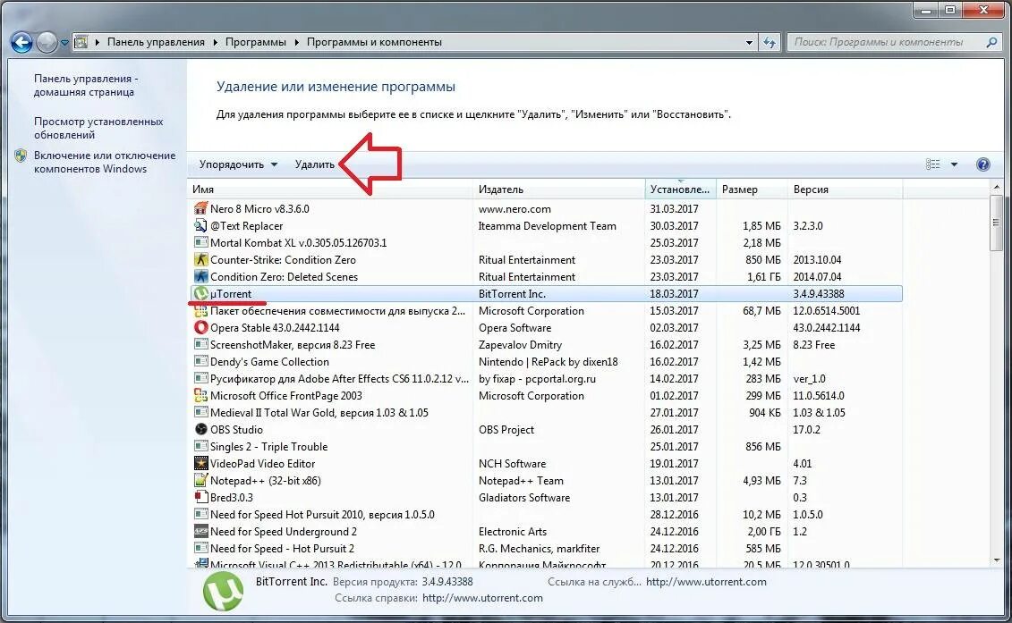Sort by the Установлено column header
The width and height of the screenshot is (1012, 623).
pos(680,189)
